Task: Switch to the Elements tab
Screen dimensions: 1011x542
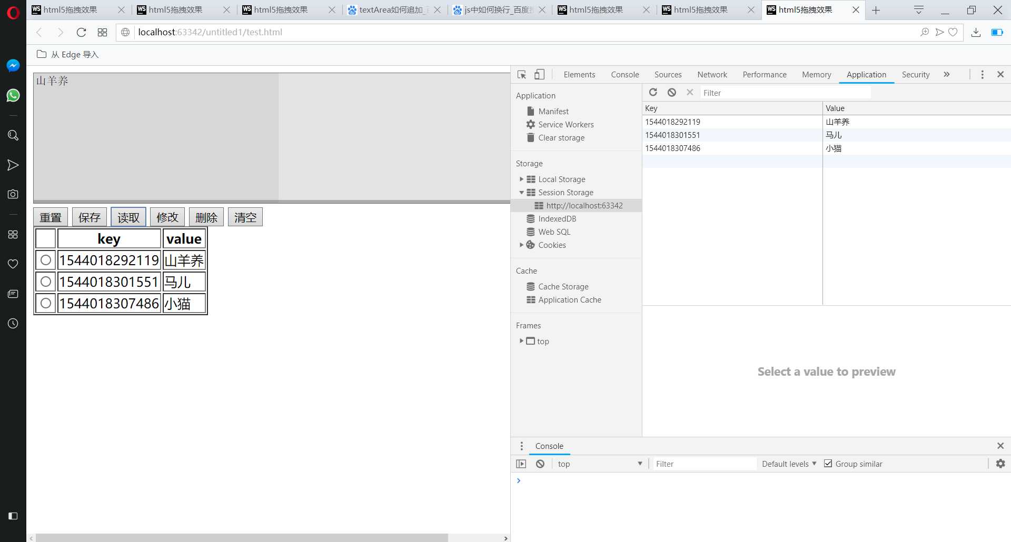Action: [x=579, y=75]
